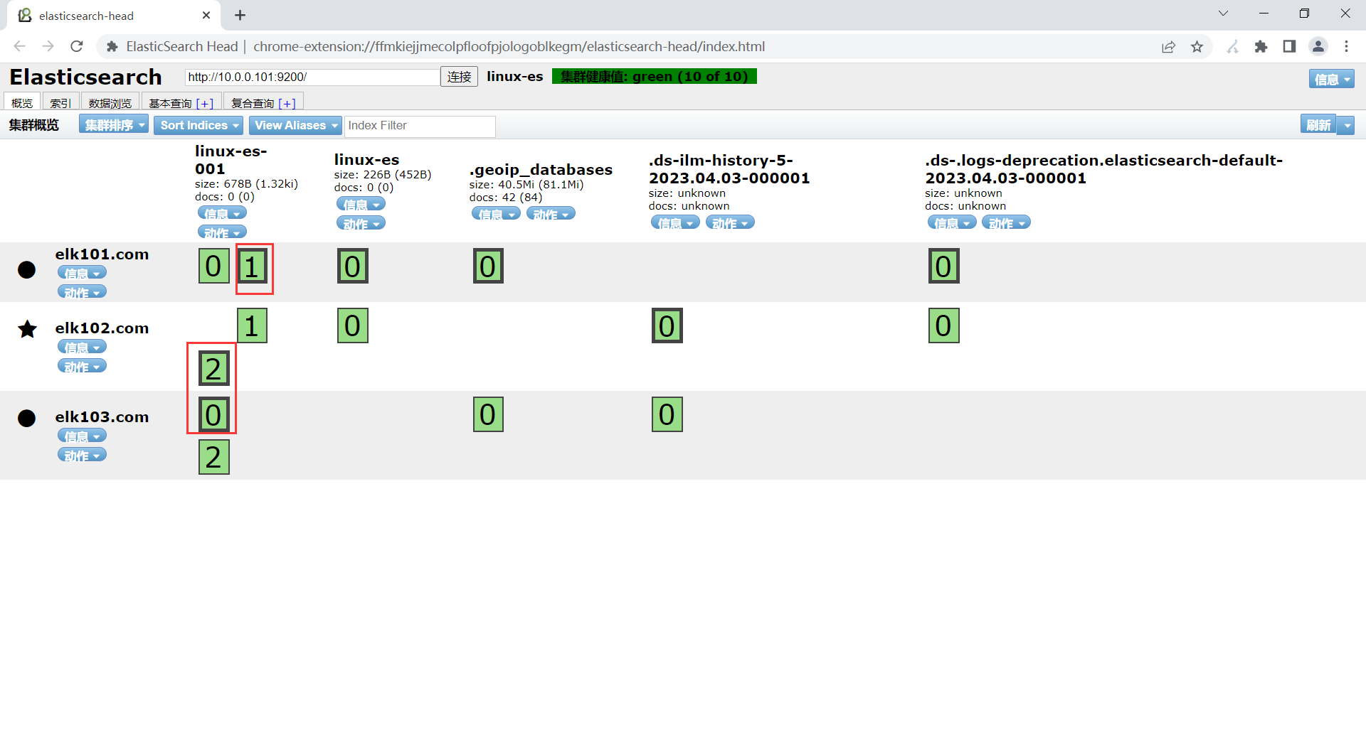The image size is (1366, 732).
Task: Select shard 2 of linux-es-001 on elk102.com
Action: [x=213, y=369]
